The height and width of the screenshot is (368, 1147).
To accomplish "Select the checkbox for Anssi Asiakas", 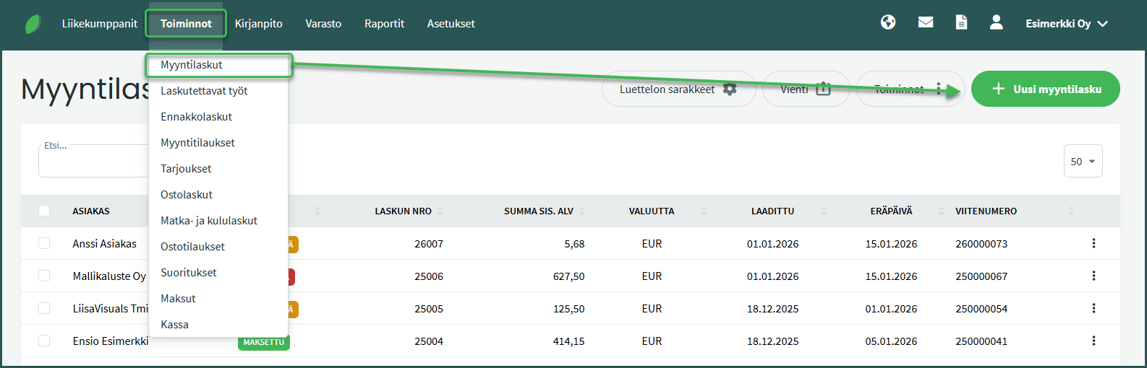I will 44,244.
